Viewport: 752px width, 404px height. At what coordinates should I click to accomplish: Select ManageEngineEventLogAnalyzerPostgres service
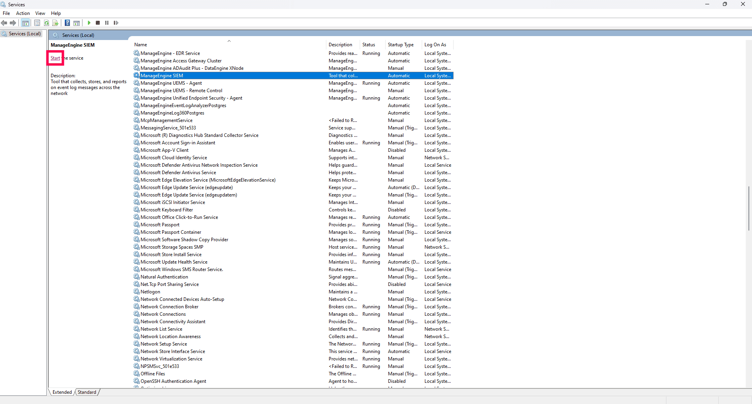tap(293, 106)
